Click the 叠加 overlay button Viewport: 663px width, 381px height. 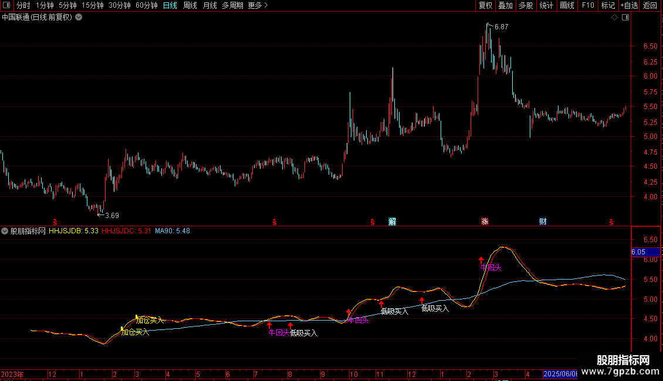tap(505, 5)
